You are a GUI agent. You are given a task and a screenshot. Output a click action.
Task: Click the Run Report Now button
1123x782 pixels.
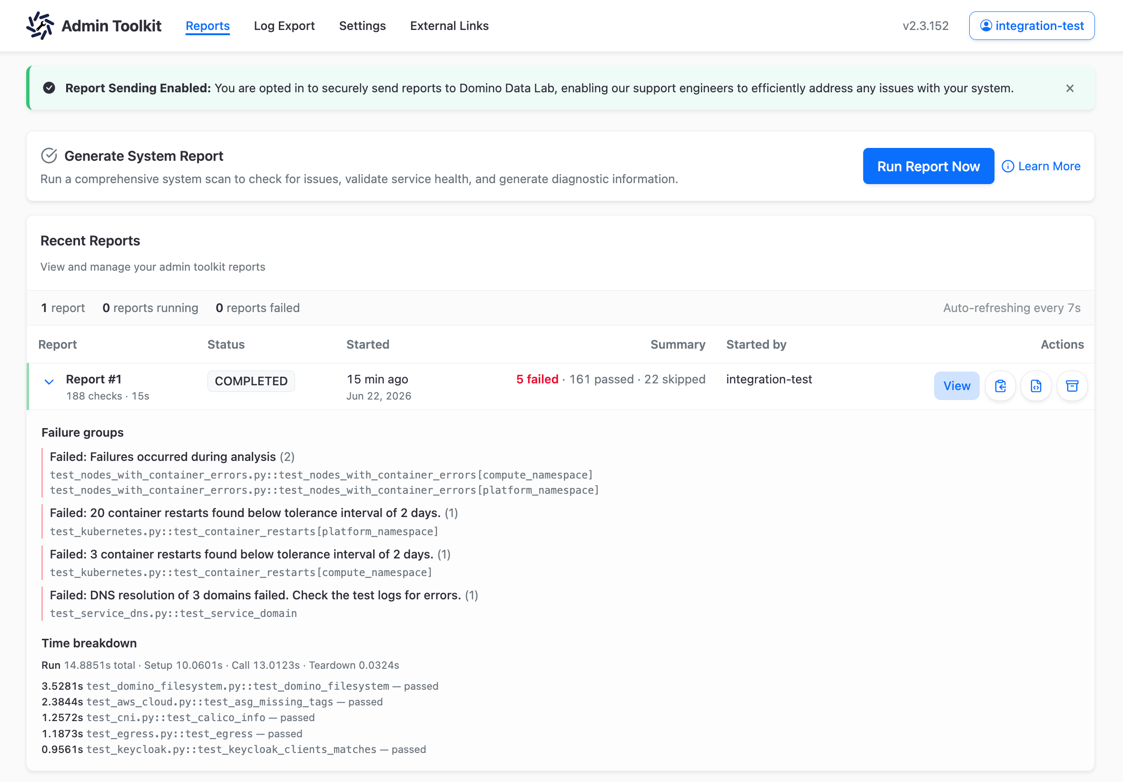click(x=928, y=166)
